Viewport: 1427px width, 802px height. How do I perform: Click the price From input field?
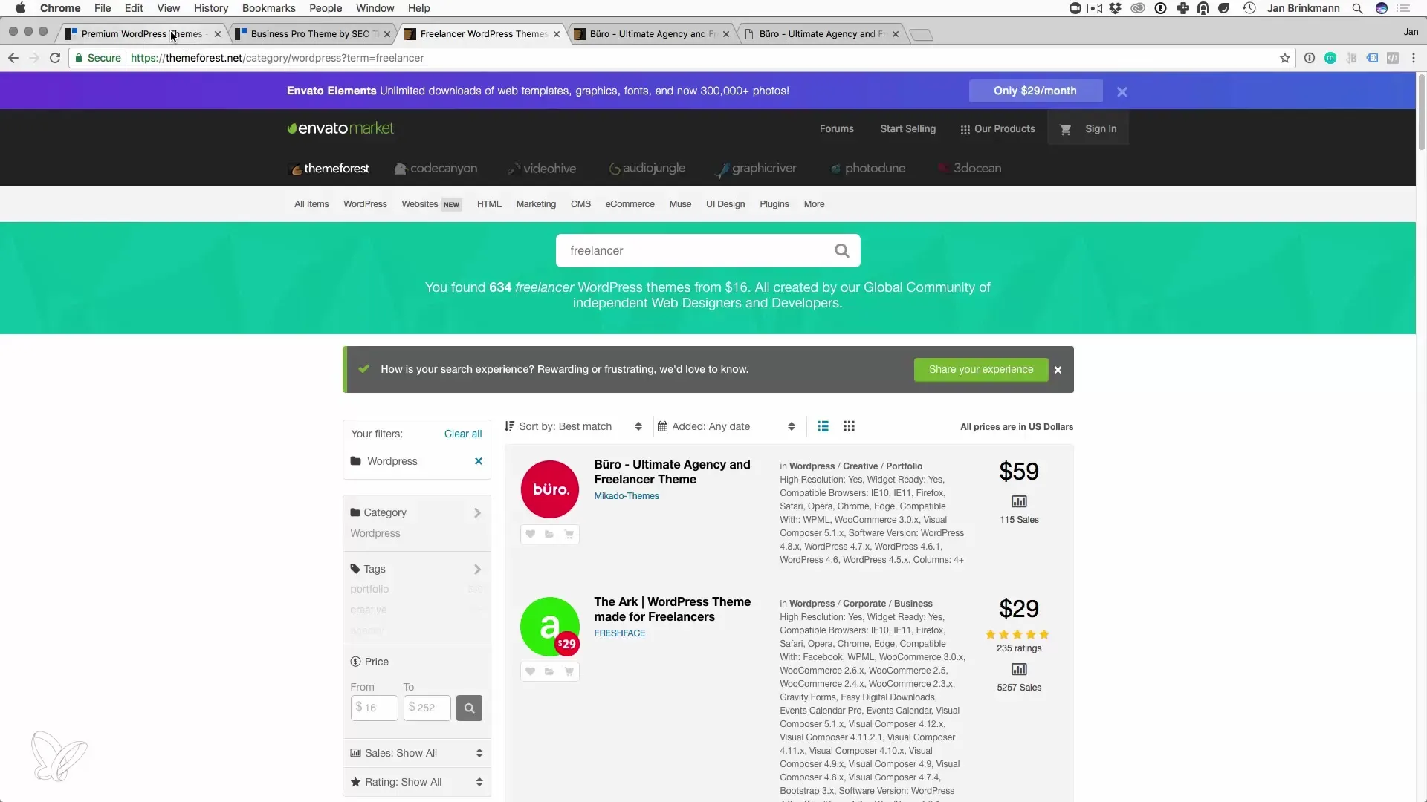click(374, 708)
